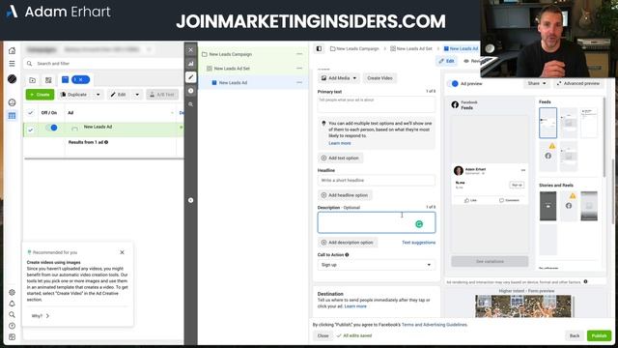This screenshot has width=618, height=348.
Task: Select New Leads Ad in the tree
Action: point(233,82)
